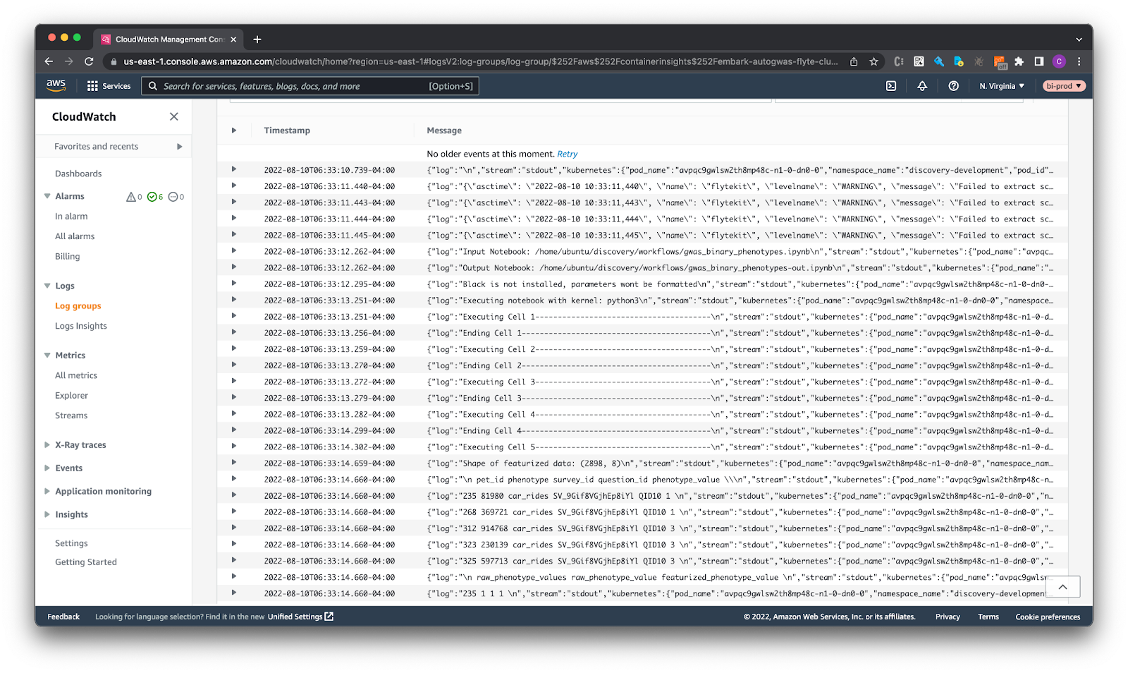Open Logs Insights

tap(81, 326)
